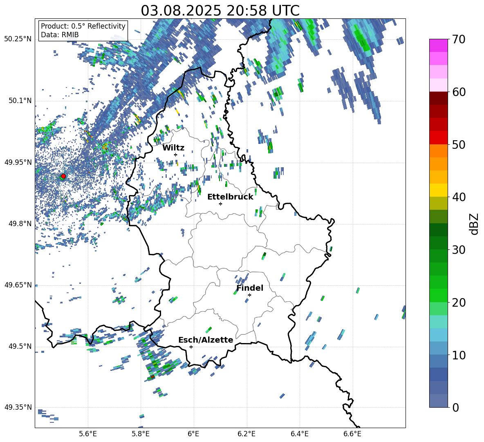Click the 5.6°E longitude label

click(88, 434)
